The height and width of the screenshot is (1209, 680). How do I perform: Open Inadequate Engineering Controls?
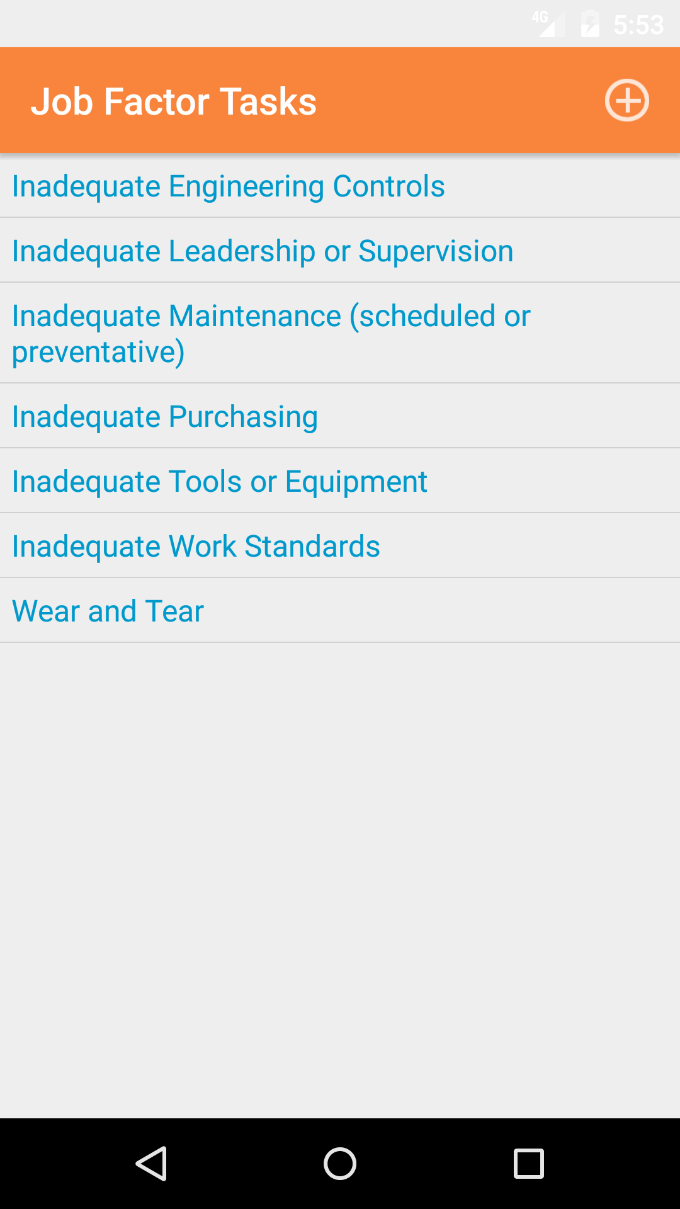[228, 186]
